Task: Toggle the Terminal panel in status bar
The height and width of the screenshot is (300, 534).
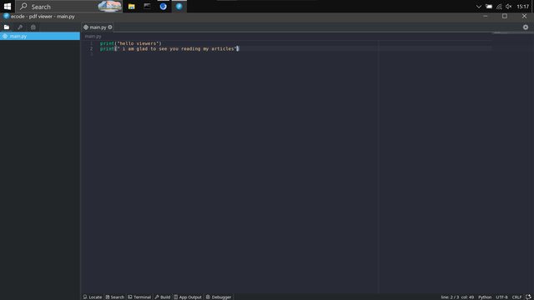Action: (139, 297)
